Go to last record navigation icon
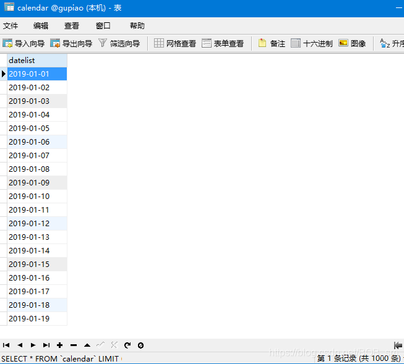The width and height of the screenshot is (404, 364). pos(46,345)
